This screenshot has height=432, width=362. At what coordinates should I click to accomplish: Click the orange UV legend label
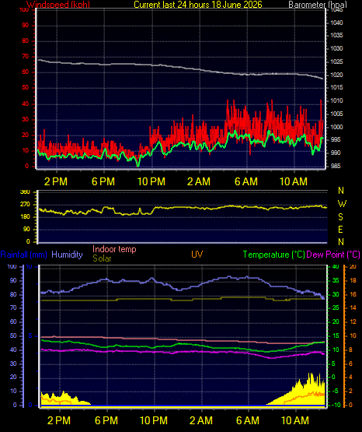coord(197,255)
